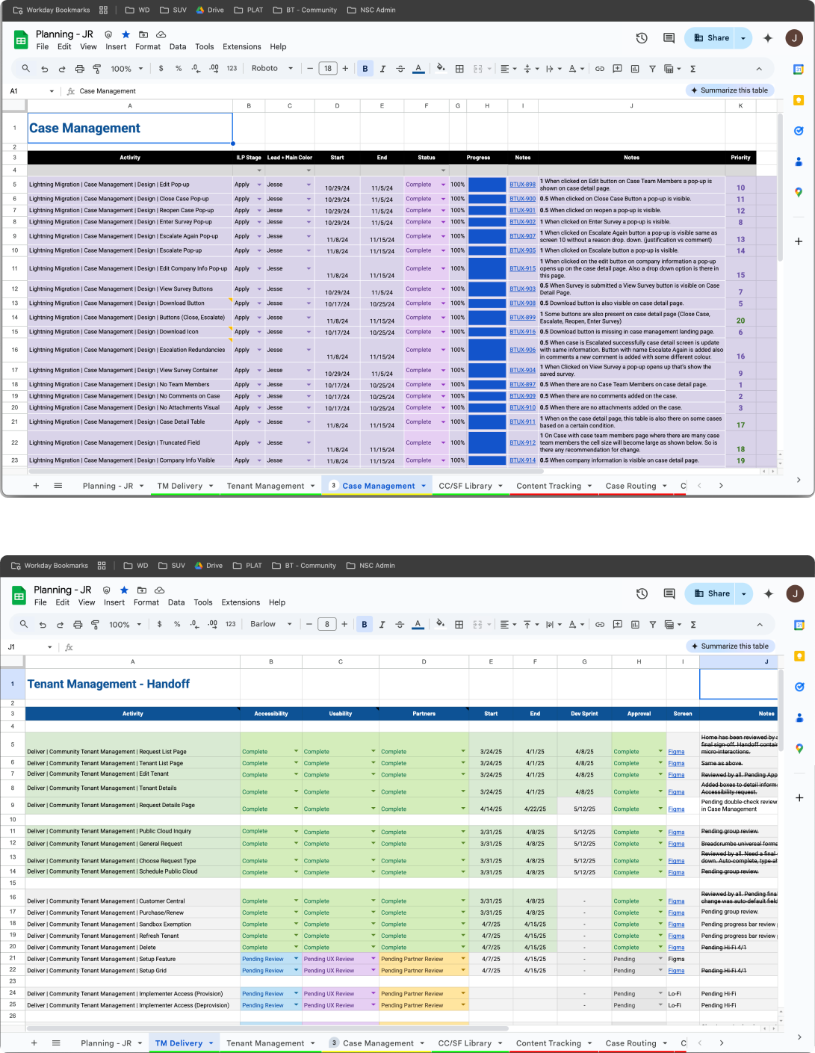Viewport: 815px width, 1053px height.
Task: Open Contacts sidebar icon in Tenant Management window
Action: point(799,717)
